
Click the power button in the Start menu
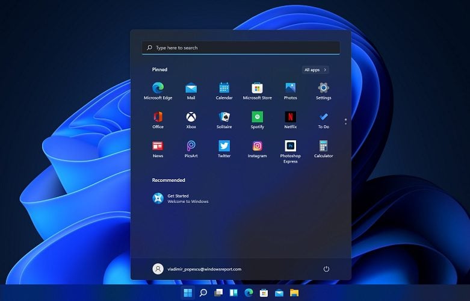pos(326,269)
